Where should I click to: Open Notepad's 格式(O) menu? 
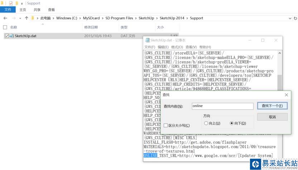pos(177,47)
